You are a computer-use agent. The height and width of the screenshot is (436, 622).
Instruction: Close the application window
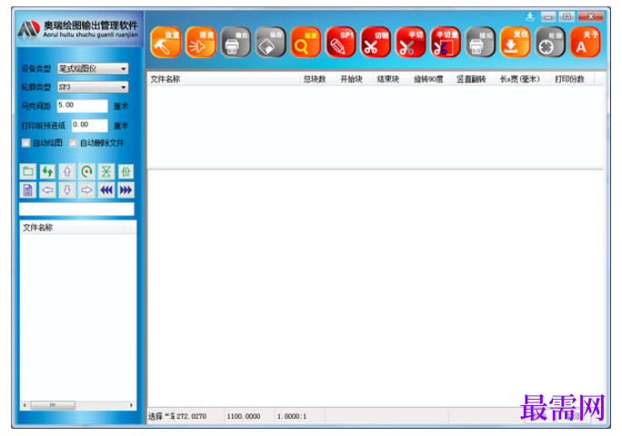pyautogui.click(x=591, y=16)
